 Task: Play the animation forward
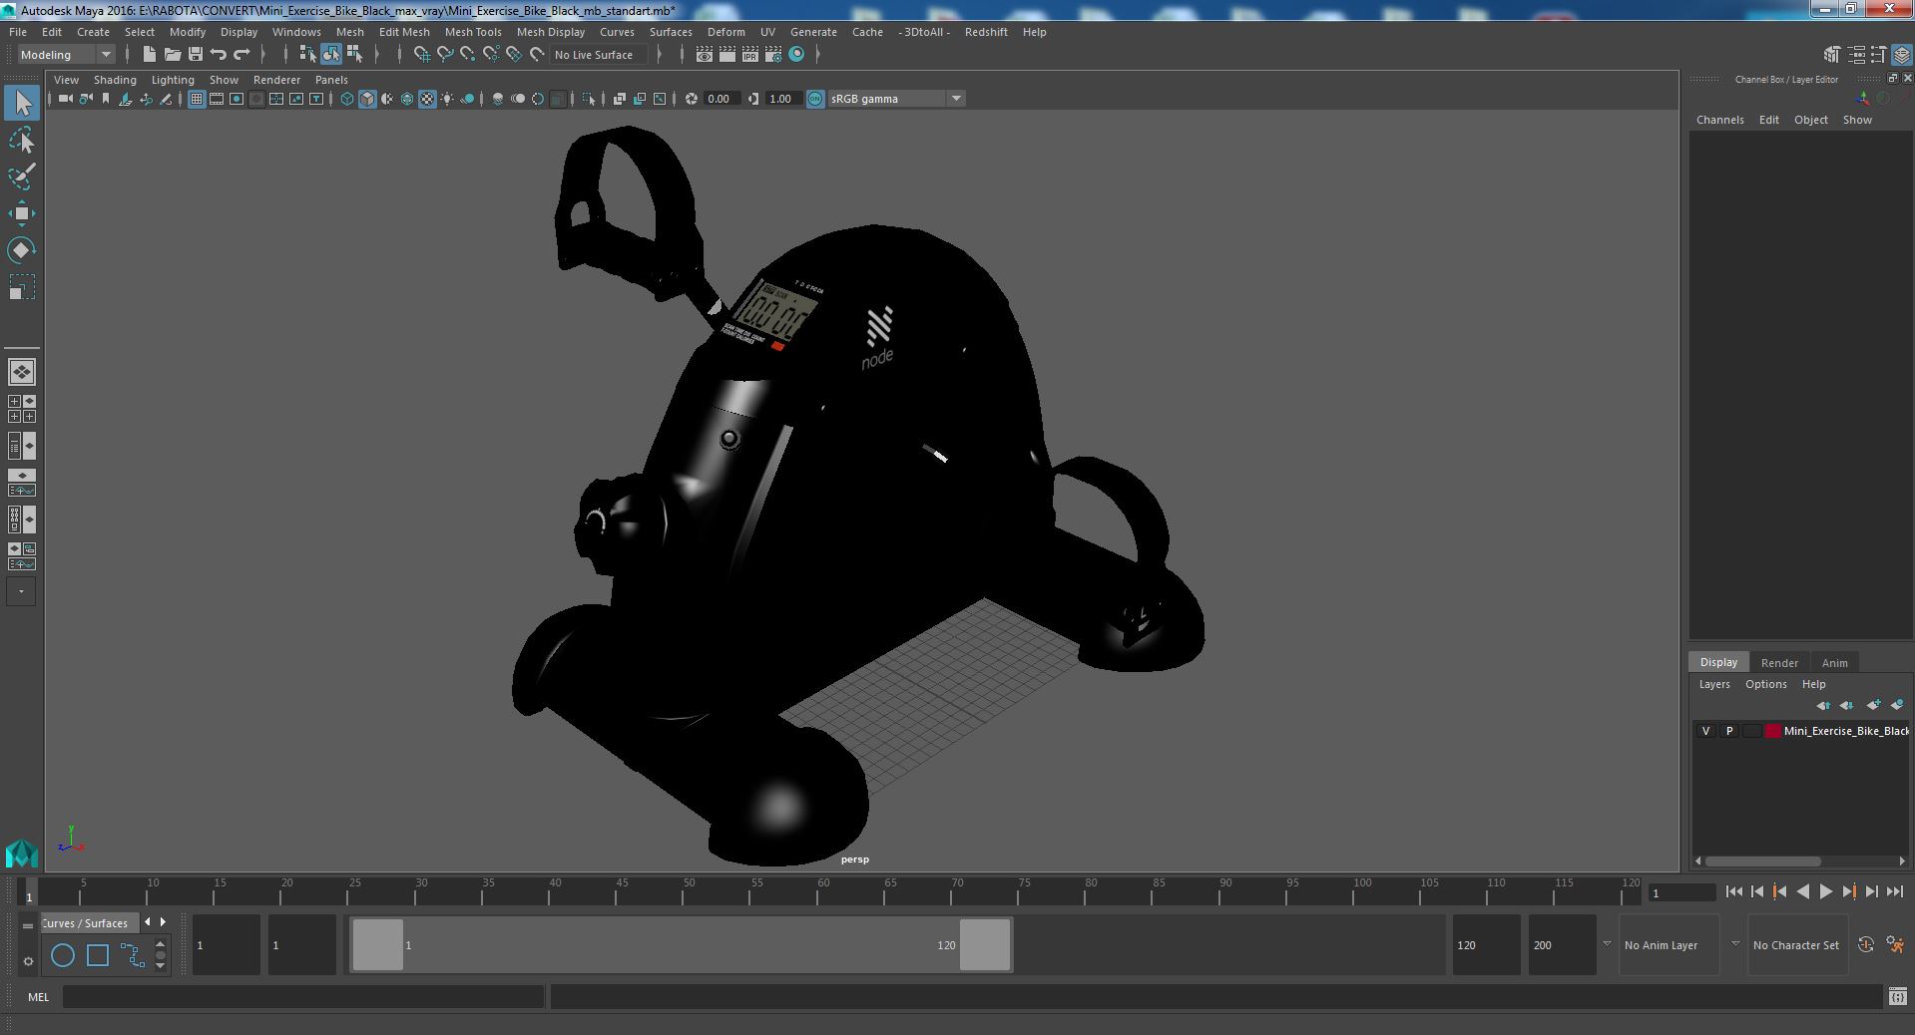click(x=1825, y=892)
